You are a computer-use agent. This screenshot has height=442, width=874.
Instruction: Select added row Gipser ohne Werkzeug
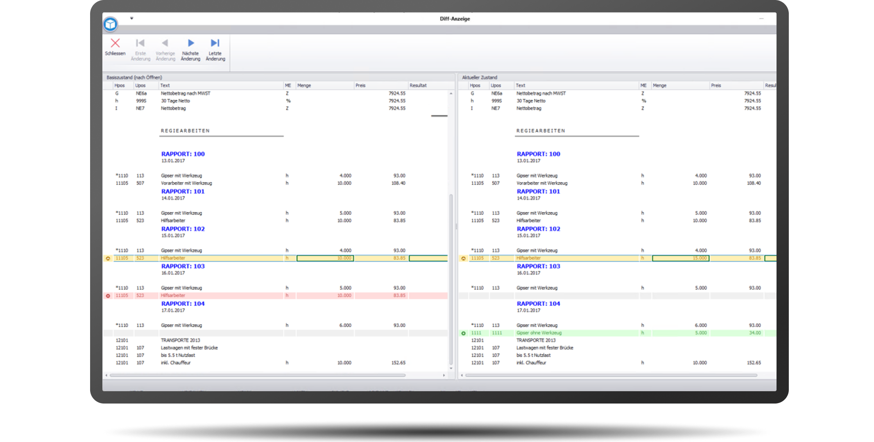[539, 333]
